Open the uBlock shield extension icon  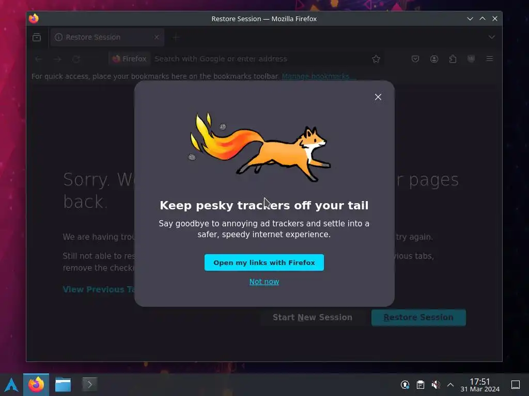click(x=471, y=59)
